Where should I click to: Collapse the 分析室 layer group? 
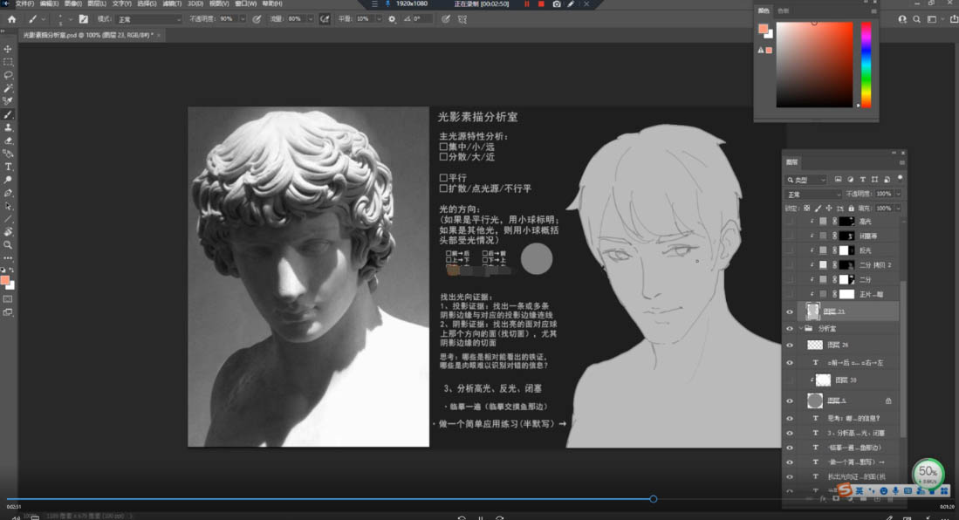coord(800,329)
